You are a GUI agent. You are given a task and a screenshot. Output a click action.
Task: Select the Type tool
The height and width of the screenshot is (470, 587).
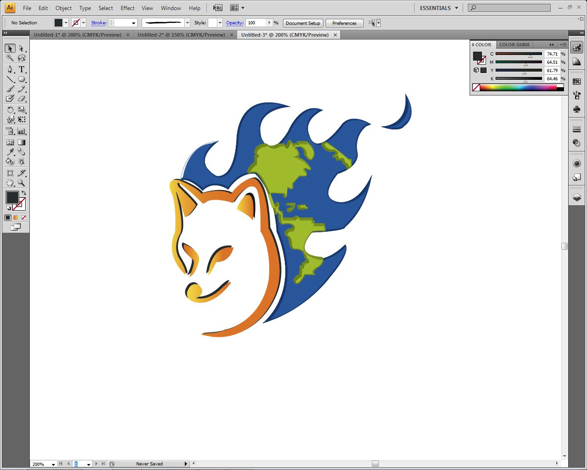tap(21, 69)
